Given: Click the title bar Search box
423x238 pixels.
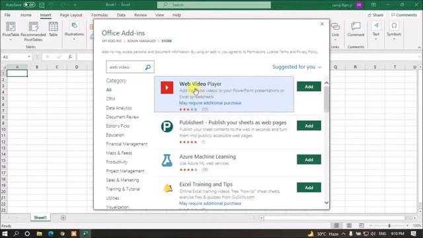Looking at the screenshot, I should [214, 5].
